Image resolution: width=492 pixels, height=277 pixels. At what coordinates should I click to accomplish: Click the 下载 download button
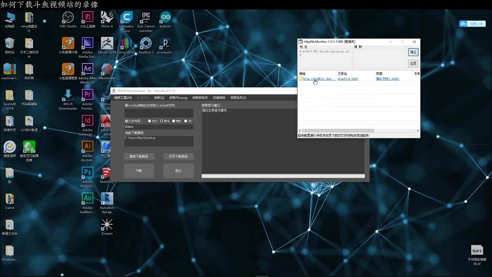139,170
